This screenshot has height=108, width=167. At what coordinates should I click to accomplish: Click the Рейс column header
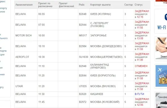82,5
